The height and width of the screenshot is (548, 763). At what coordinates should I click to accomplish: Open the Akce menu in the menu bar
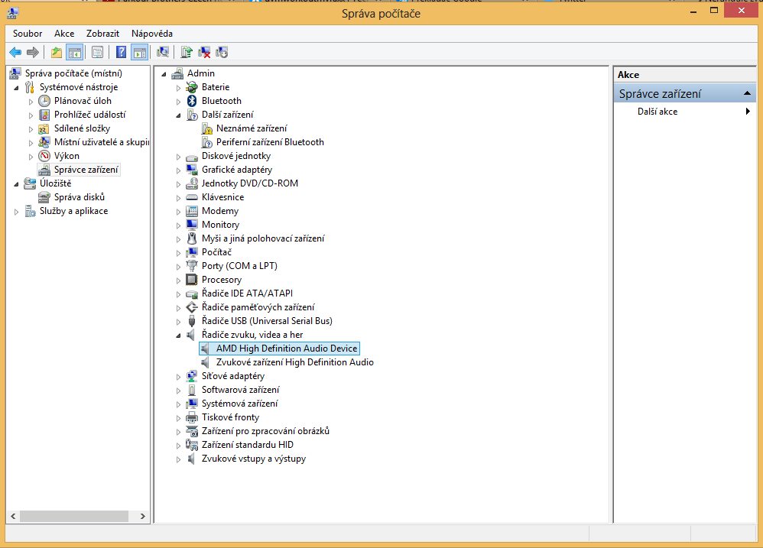[64, 34]
